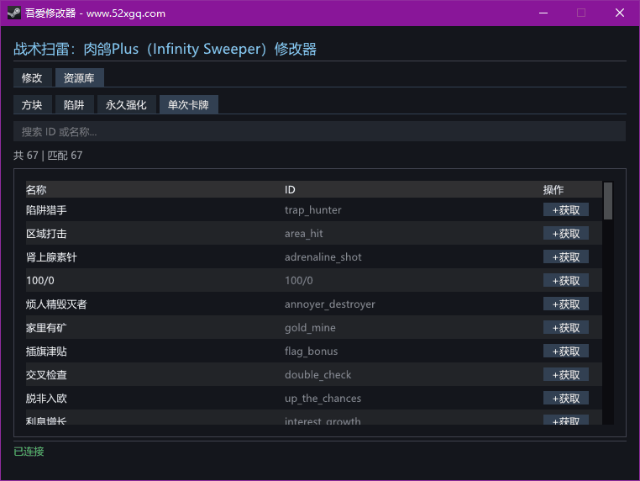Click +获取 for flag_bonus
The image size is (640, 481).
pos(566,351)
